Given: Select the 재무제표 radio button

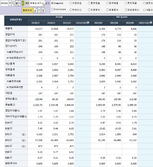Looking at the screenshot, I should (x=89, y=3).
